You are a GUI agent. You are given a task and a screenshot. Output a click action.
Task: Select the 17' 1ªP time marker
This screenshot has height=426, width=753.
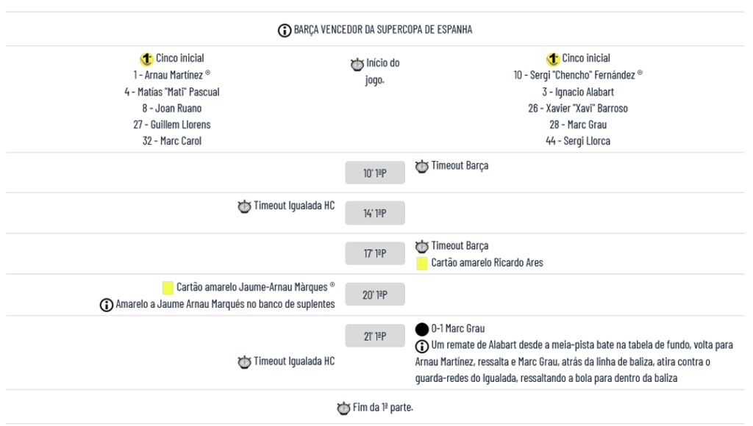(375, 254)
